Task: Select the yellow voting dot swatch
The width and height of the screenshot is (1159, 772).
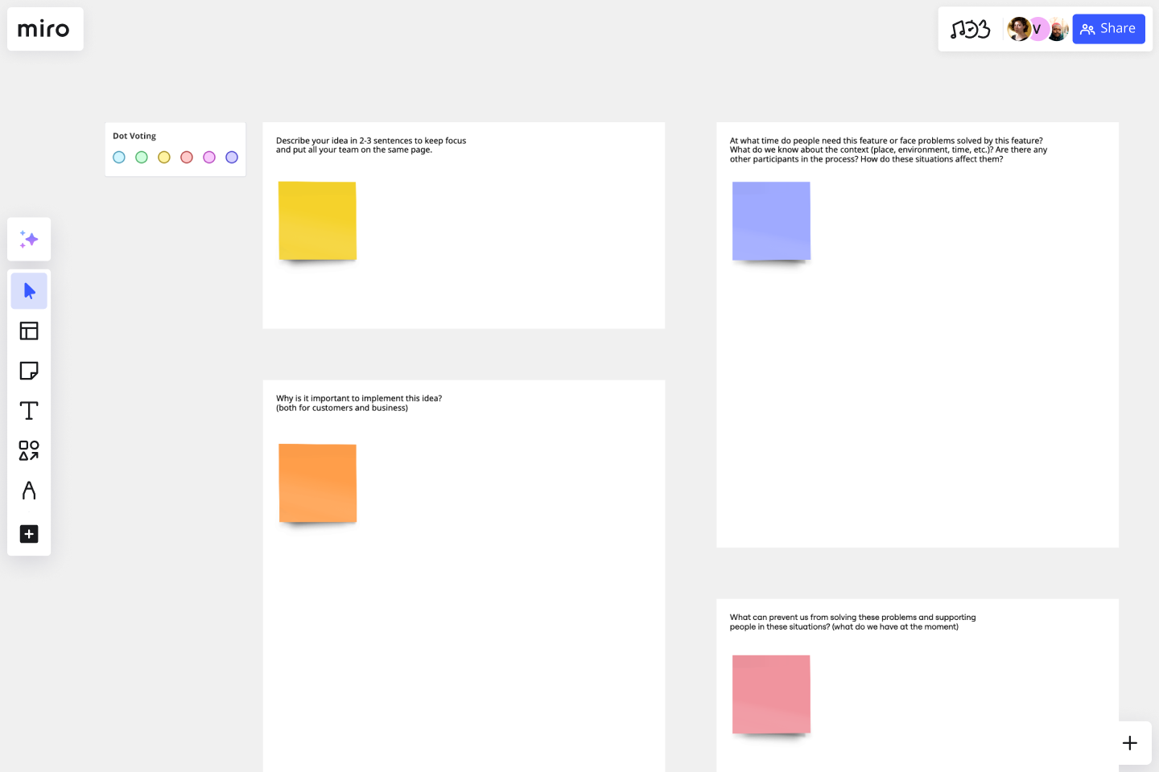Action: [163, 157]
